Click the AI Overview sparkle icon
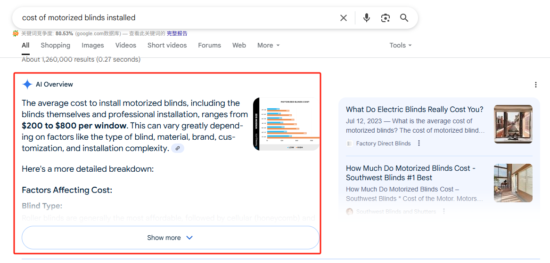The image size is (550, 263). pos(27,84)
